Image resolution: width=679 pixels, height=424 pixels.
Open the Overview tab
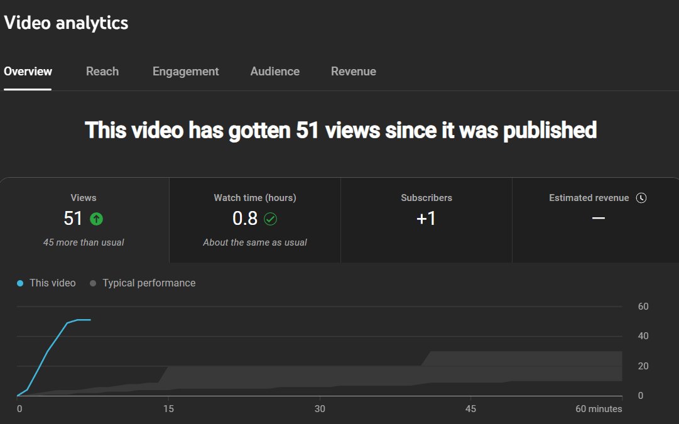[x=28, y=72]
